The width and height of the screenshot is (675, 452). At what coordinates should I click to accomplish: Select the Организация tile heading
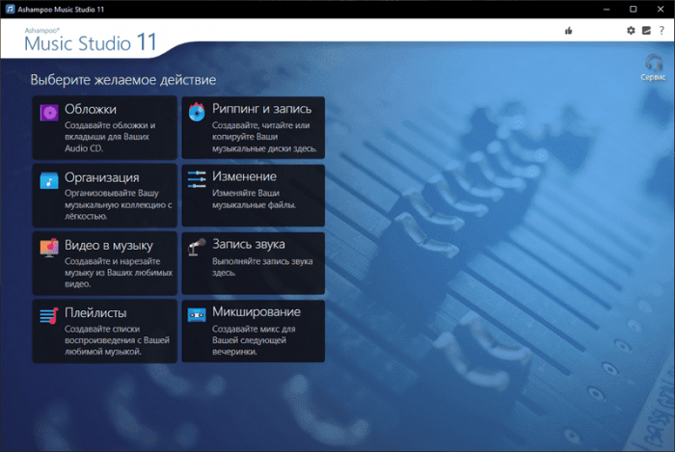pos(102,177)
